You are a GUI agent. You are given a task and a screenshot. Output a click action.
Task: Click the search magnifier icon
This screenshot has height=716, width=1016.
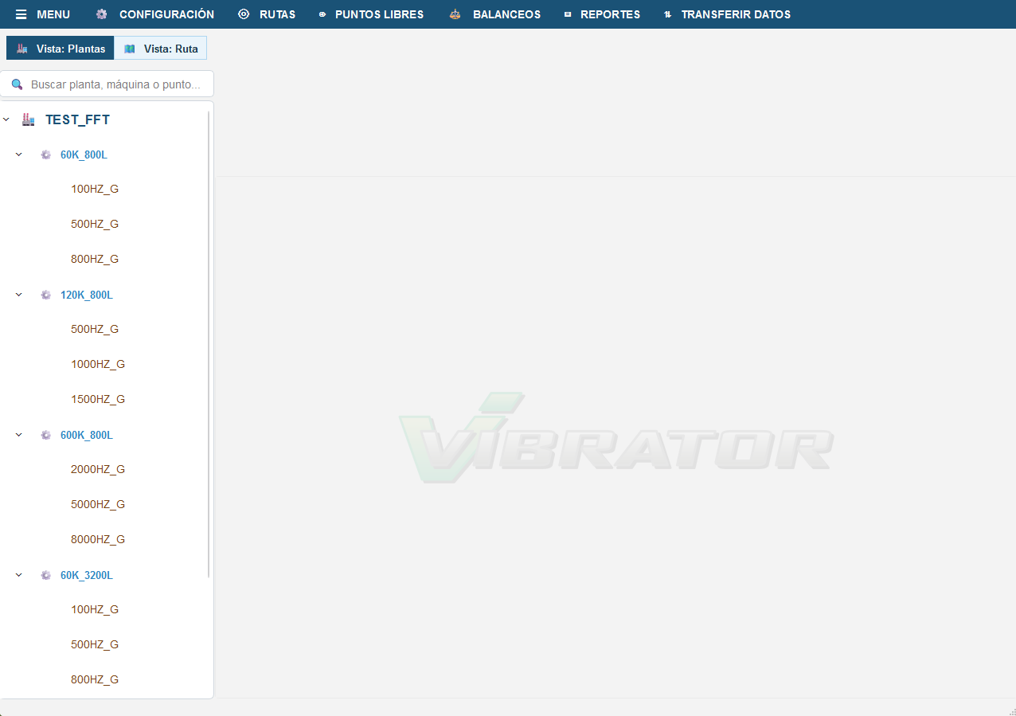point(17,84)
